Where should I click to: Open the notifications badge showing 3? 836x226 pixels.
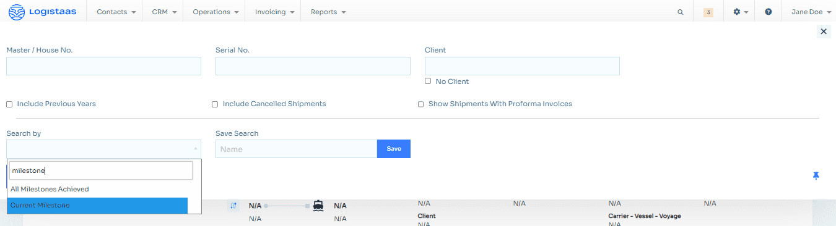pos(709,12)
